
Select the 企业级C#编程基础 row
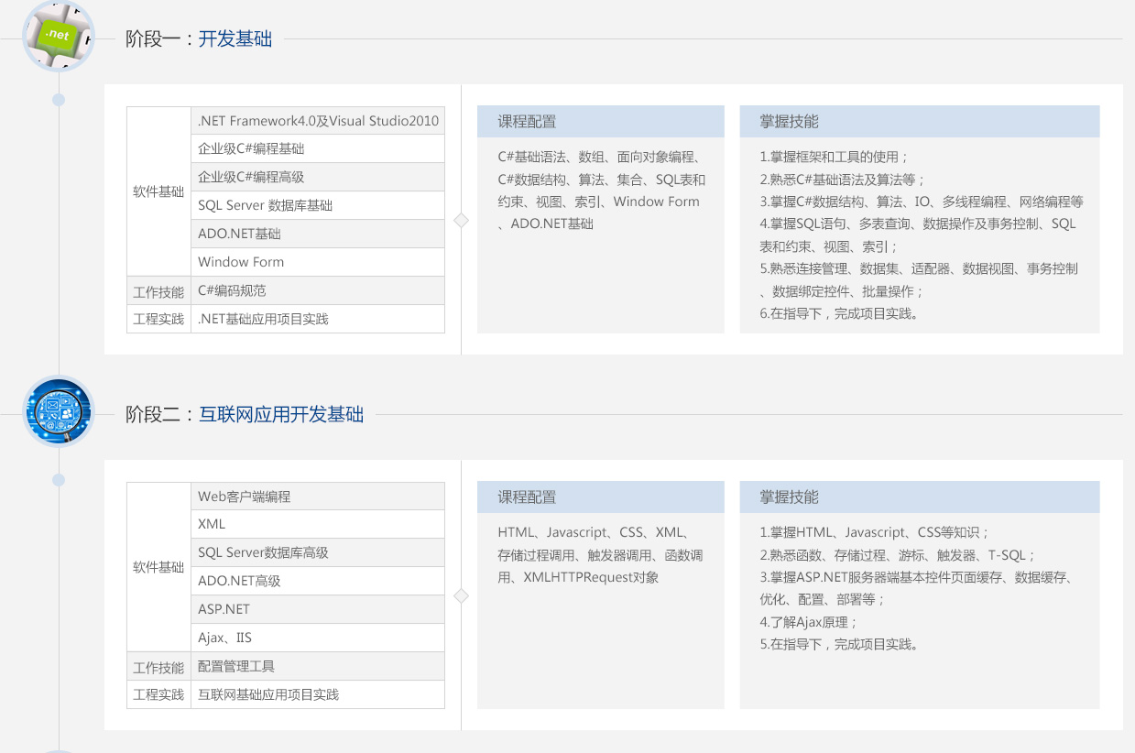pyautogui.click(x=318, y=148)
